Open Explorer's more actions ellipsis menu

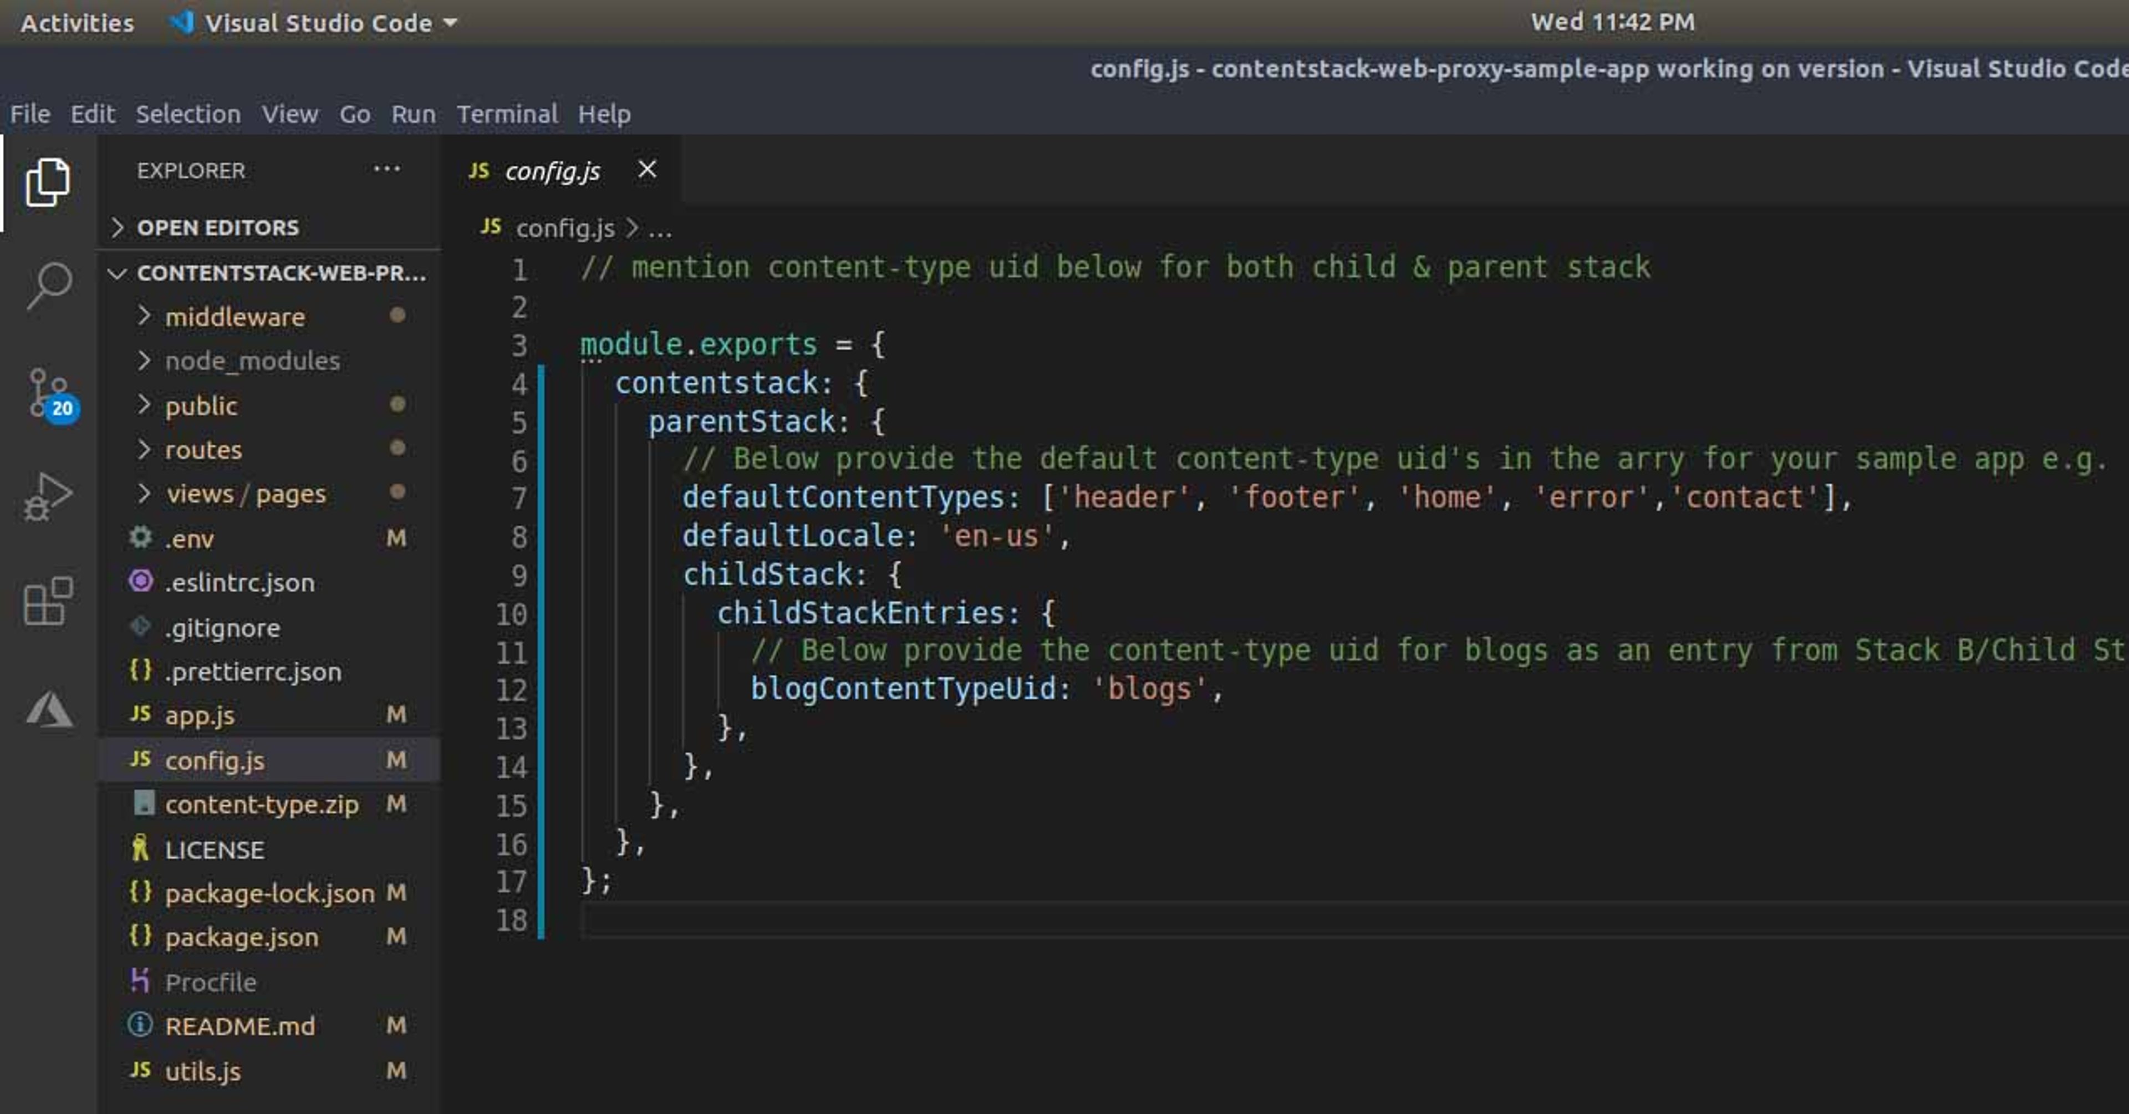pos(386,170)
